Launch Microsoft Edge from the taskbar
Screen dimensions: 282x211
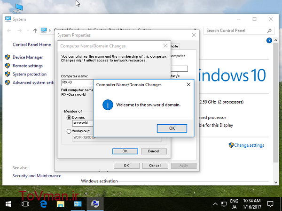[x=43, y=204]
